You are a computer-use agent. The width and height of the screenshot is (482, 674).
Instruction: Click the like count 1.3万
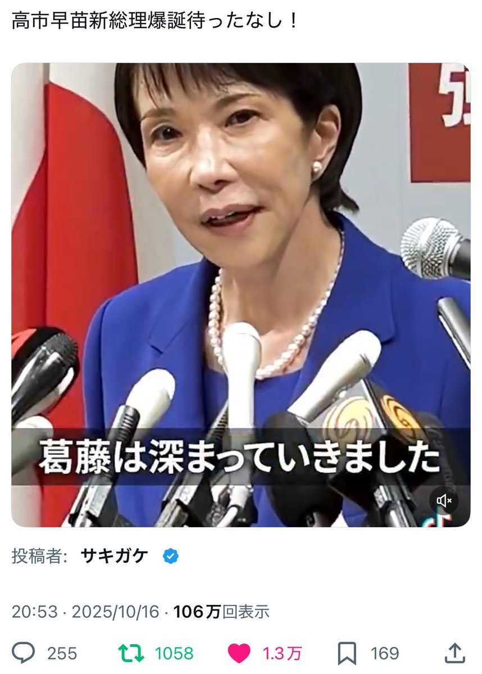tap(282, 653)
